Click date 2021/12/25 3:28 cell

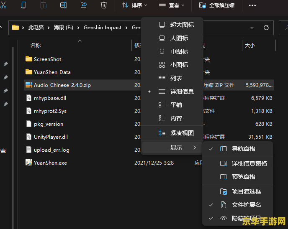coord(154,163)
